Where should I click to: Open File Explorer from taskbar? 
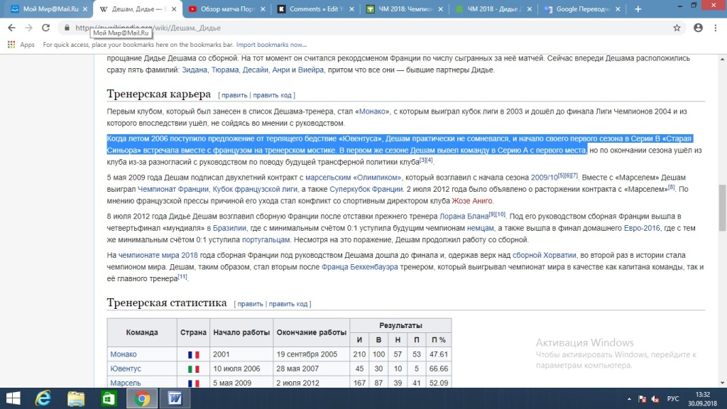click(x=76, y=398)
